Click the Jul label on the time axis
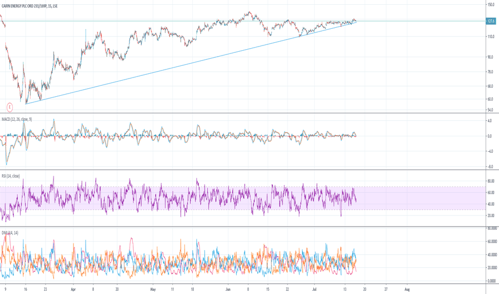Screen dimensions: 499x294 tap(314, 290)
